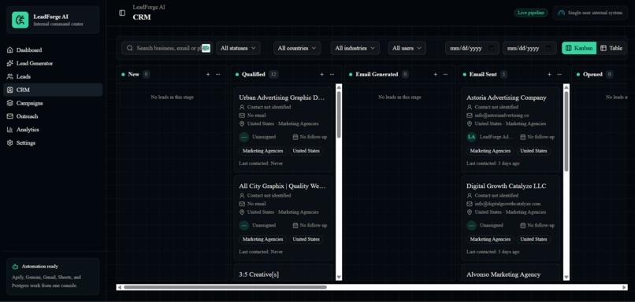635x302 pixels.
Task: Open Email Generated column options menu
Action: coord(445,75)
